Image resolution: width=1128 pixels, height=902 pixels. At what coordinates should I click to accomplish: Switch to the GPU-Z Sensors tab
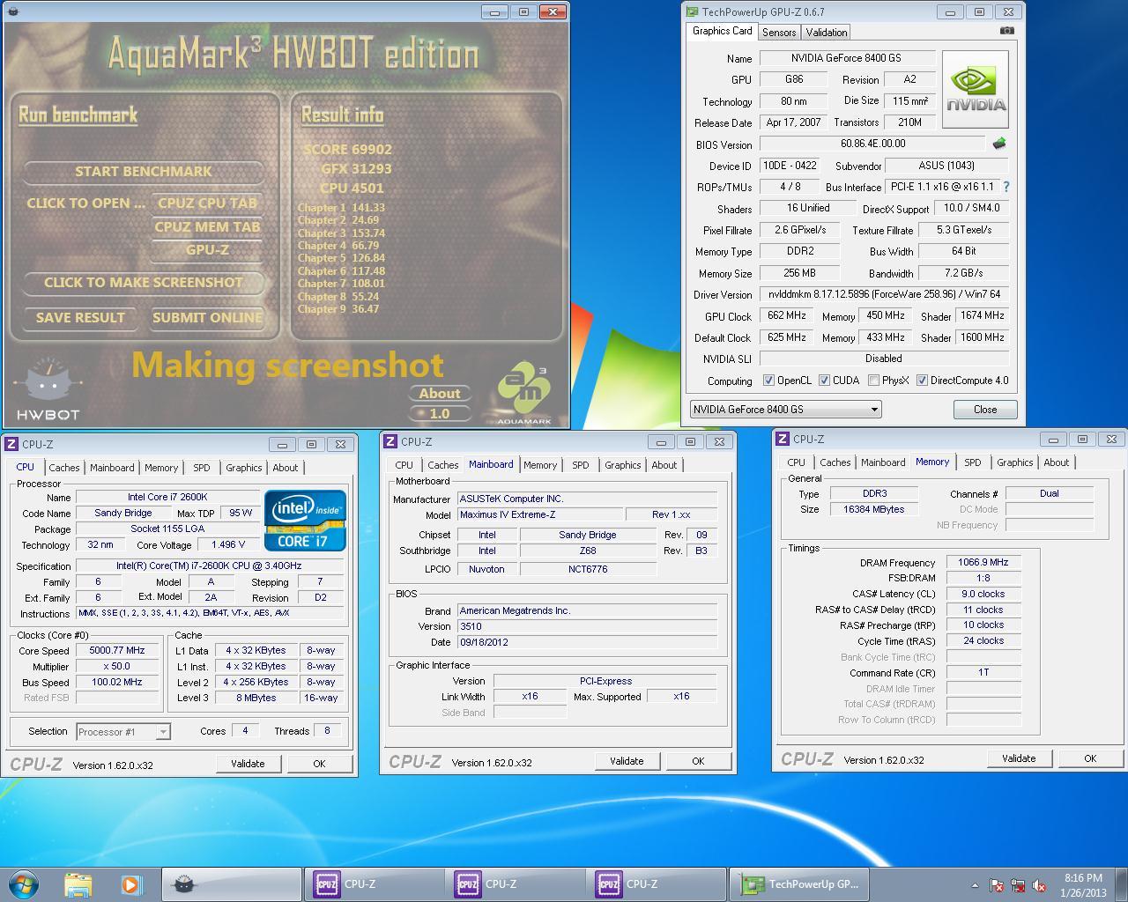click(779, 33)
